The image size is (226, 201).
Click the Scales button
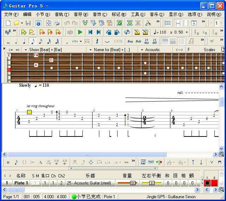coord(209,50)
